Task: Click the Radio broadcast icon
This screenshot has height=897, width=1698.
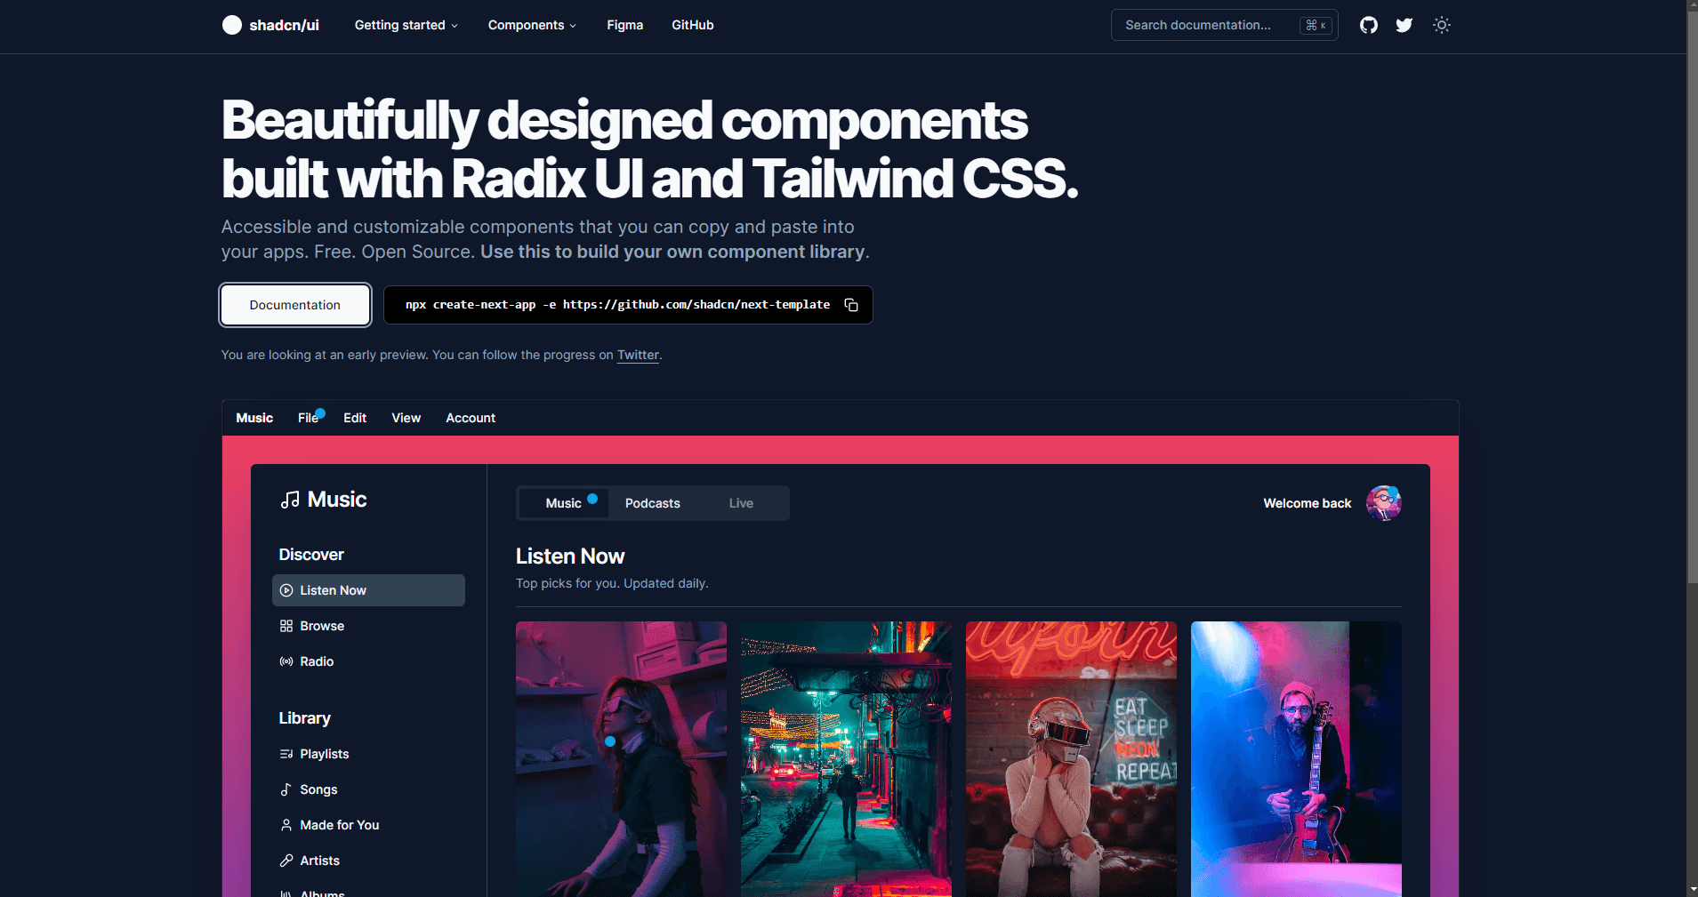Action: [x=286, y=661]
